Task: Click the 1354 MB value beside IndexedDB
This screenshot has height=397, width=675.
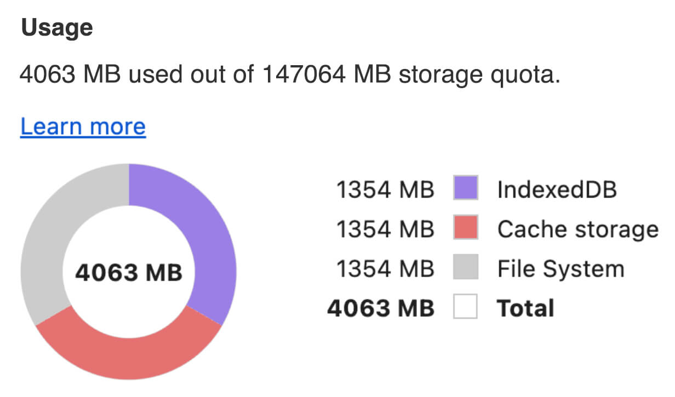Action: click(385, 189)
